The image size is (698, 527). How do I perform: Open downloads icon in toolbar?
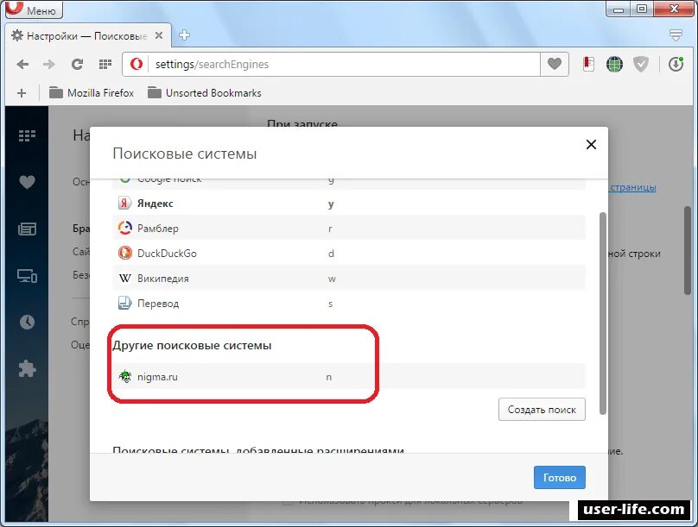click(x=676, y=65)
